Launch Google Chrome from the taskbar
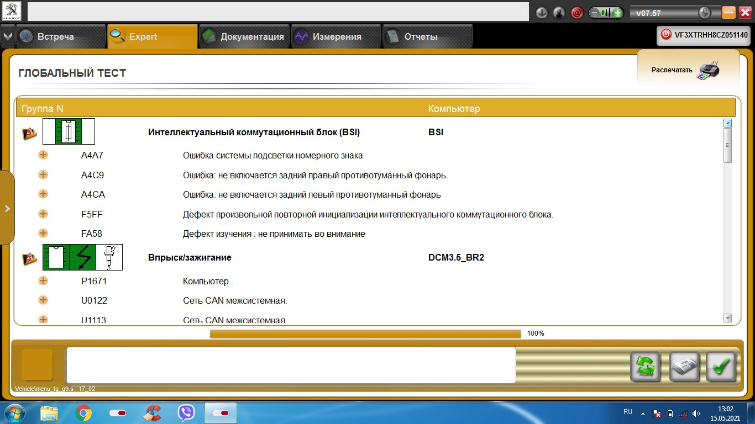 click(x=83, y=412)
